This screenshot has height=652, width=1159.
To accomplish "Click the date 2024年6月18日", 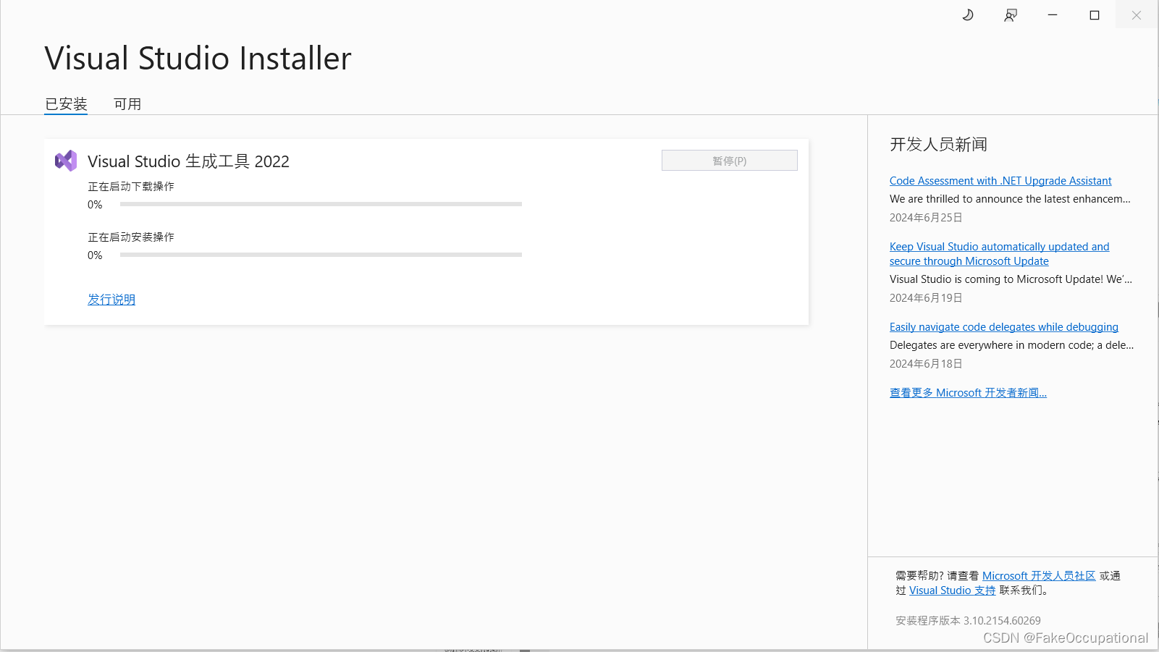I will 926,364.
